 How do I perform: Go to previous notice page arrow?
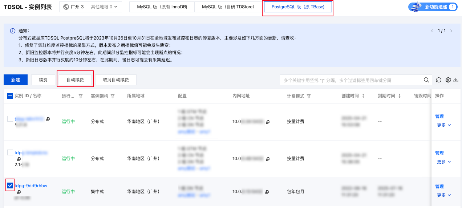432,31
